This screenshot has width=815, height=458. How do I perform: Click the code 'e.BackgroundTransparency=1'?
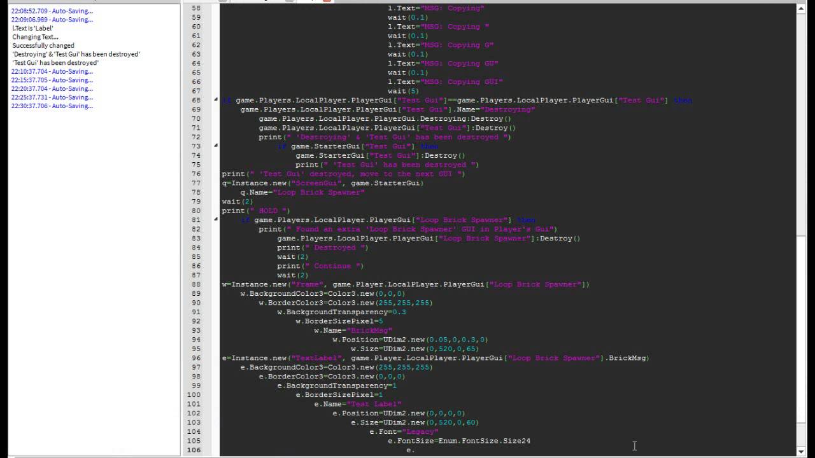pyautogui.click(x=337, y=385)
